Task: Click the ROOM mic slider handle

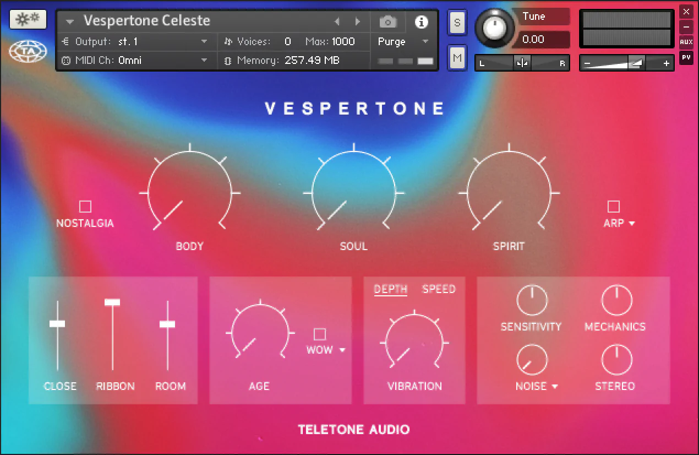Action: click(167, 324)
